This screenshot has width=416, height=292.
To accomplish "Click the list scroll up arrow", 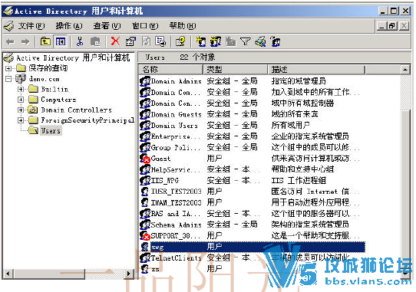I will [404, 70].
